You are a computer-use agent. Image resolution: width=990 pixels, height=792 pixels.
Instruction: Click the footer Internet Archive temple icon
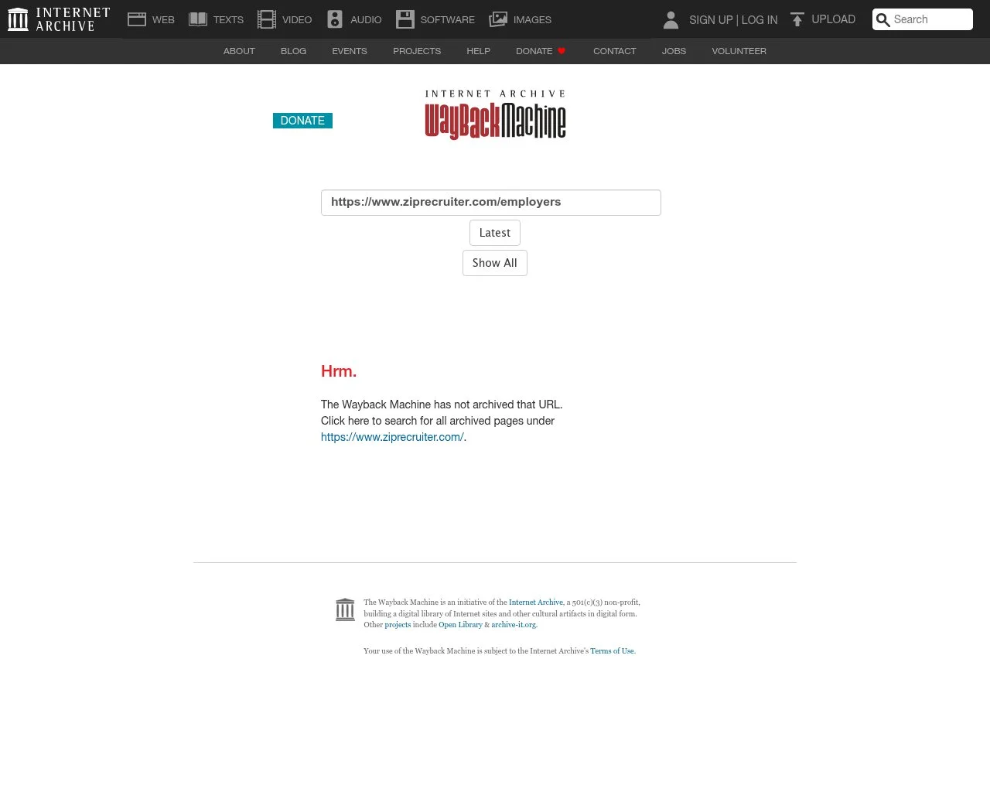click(345, 609)
